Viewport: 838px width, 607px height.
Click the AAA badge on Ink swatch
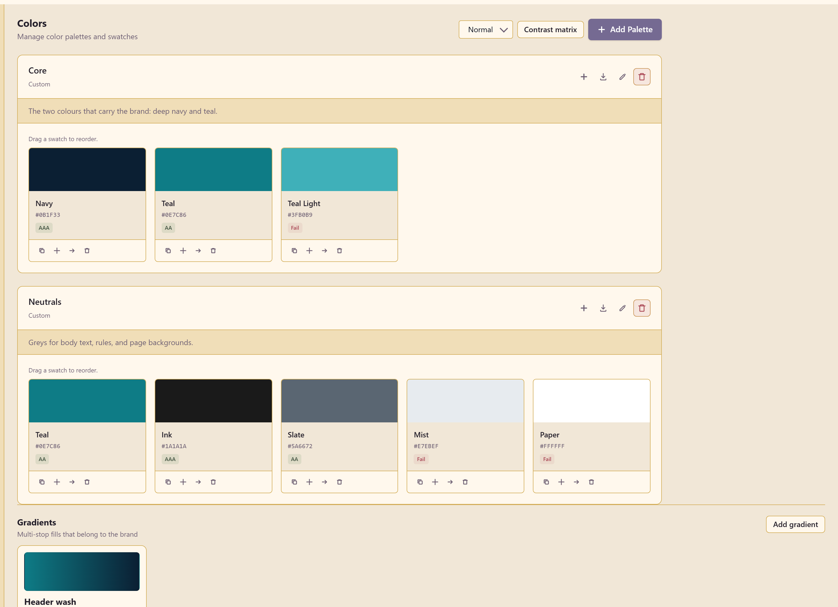[x=170, y=459]
